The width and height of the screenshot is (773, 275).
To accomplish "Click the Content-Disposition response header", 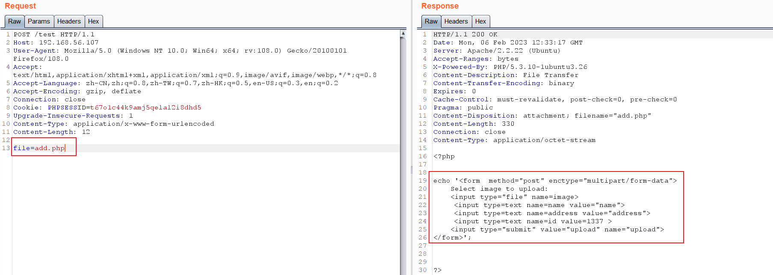I will (542, 115).
